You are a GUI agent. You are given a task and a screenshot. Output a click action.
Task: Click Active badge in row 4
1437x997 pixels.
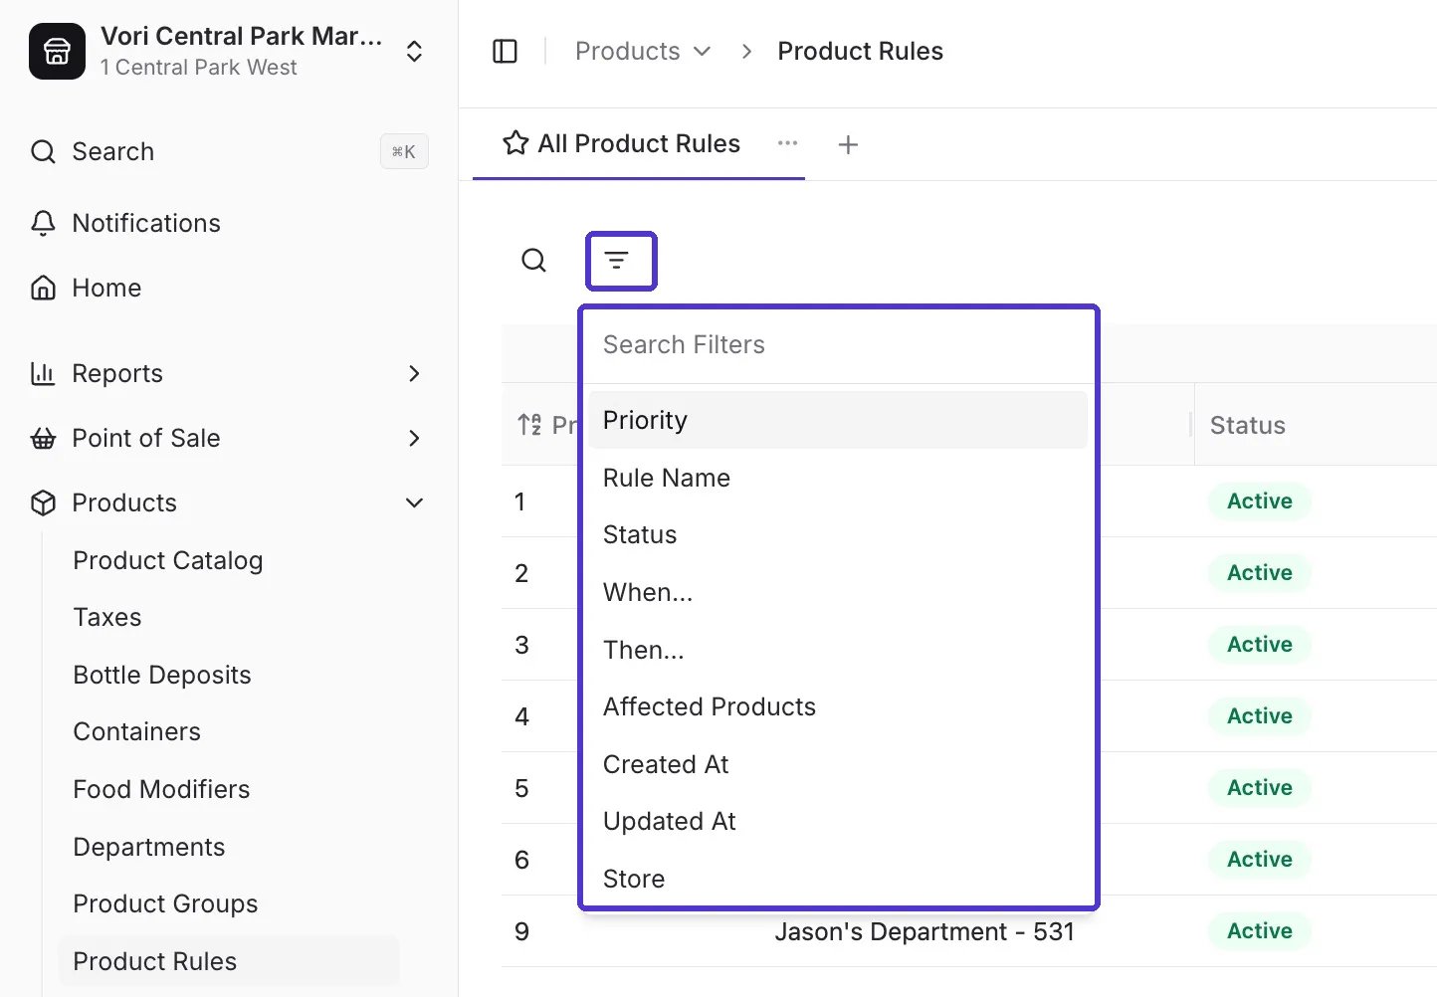point(1260,716)
